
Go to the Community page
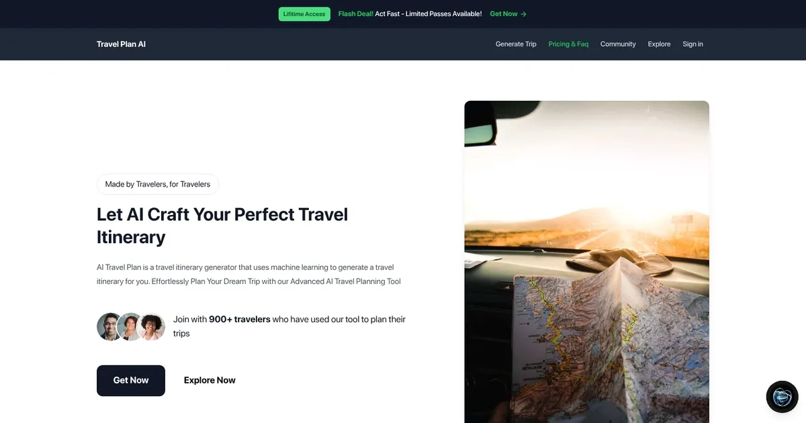(x=618, y=44)
